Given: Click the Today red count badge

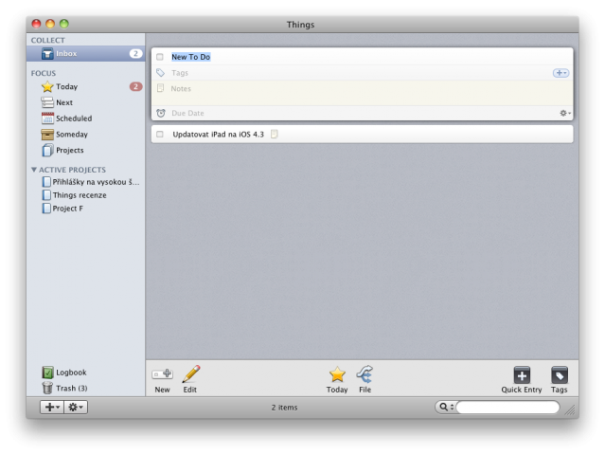Looking at the screenshot, I should [135, 86].
